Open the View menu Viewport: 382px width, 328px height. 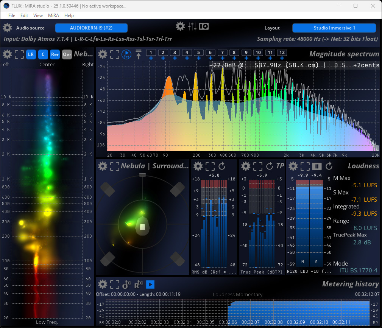[38, 16]
